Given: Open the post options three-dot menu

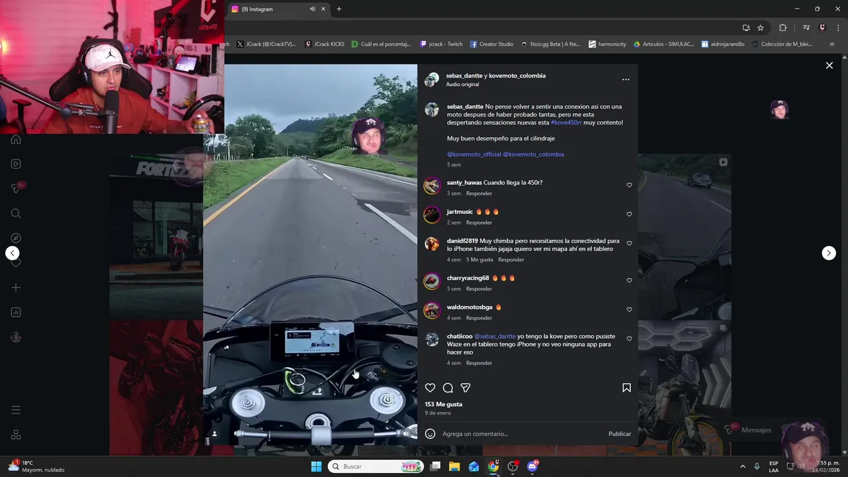Looking at the screenshot, I should 625,79.
